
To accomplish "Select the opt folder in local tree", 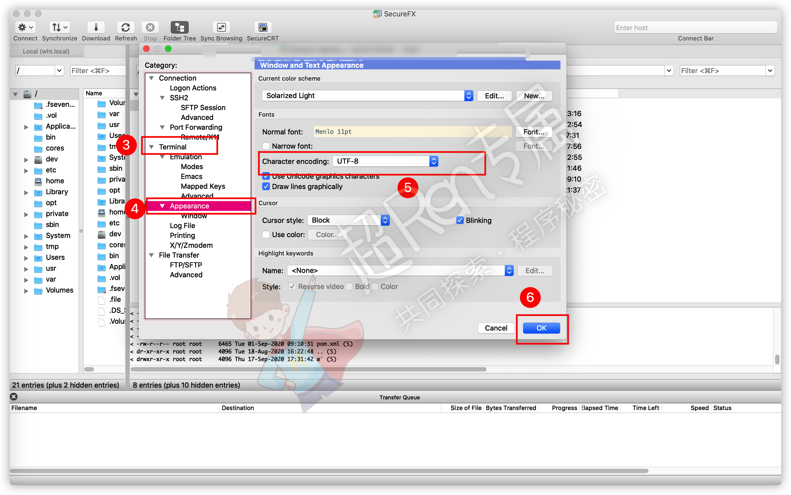I will (51, 203).
